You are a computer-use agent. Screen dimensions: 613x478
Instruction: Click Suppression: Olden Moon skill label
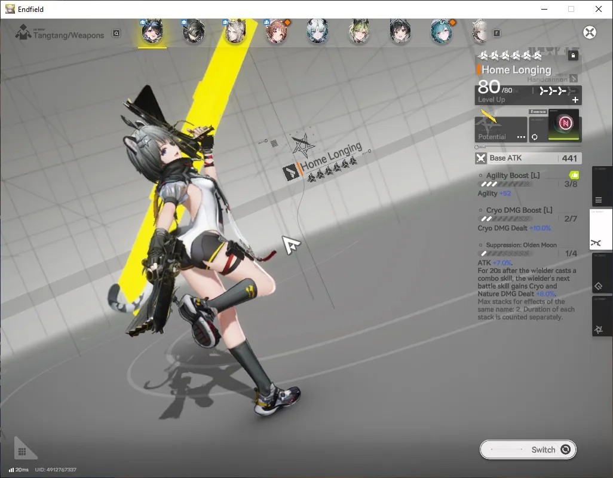click(521, 245)
